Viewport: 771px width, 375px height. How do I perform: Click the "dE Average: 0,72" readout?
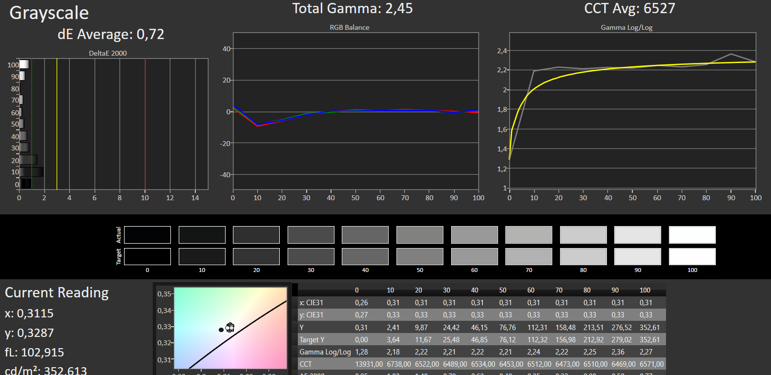click(x=111, y=34)
